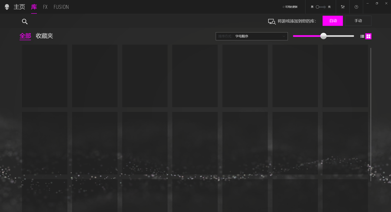Click the library vertical scrollbar
The width and height of the screenshot is (391, 212).
(371, 113)
